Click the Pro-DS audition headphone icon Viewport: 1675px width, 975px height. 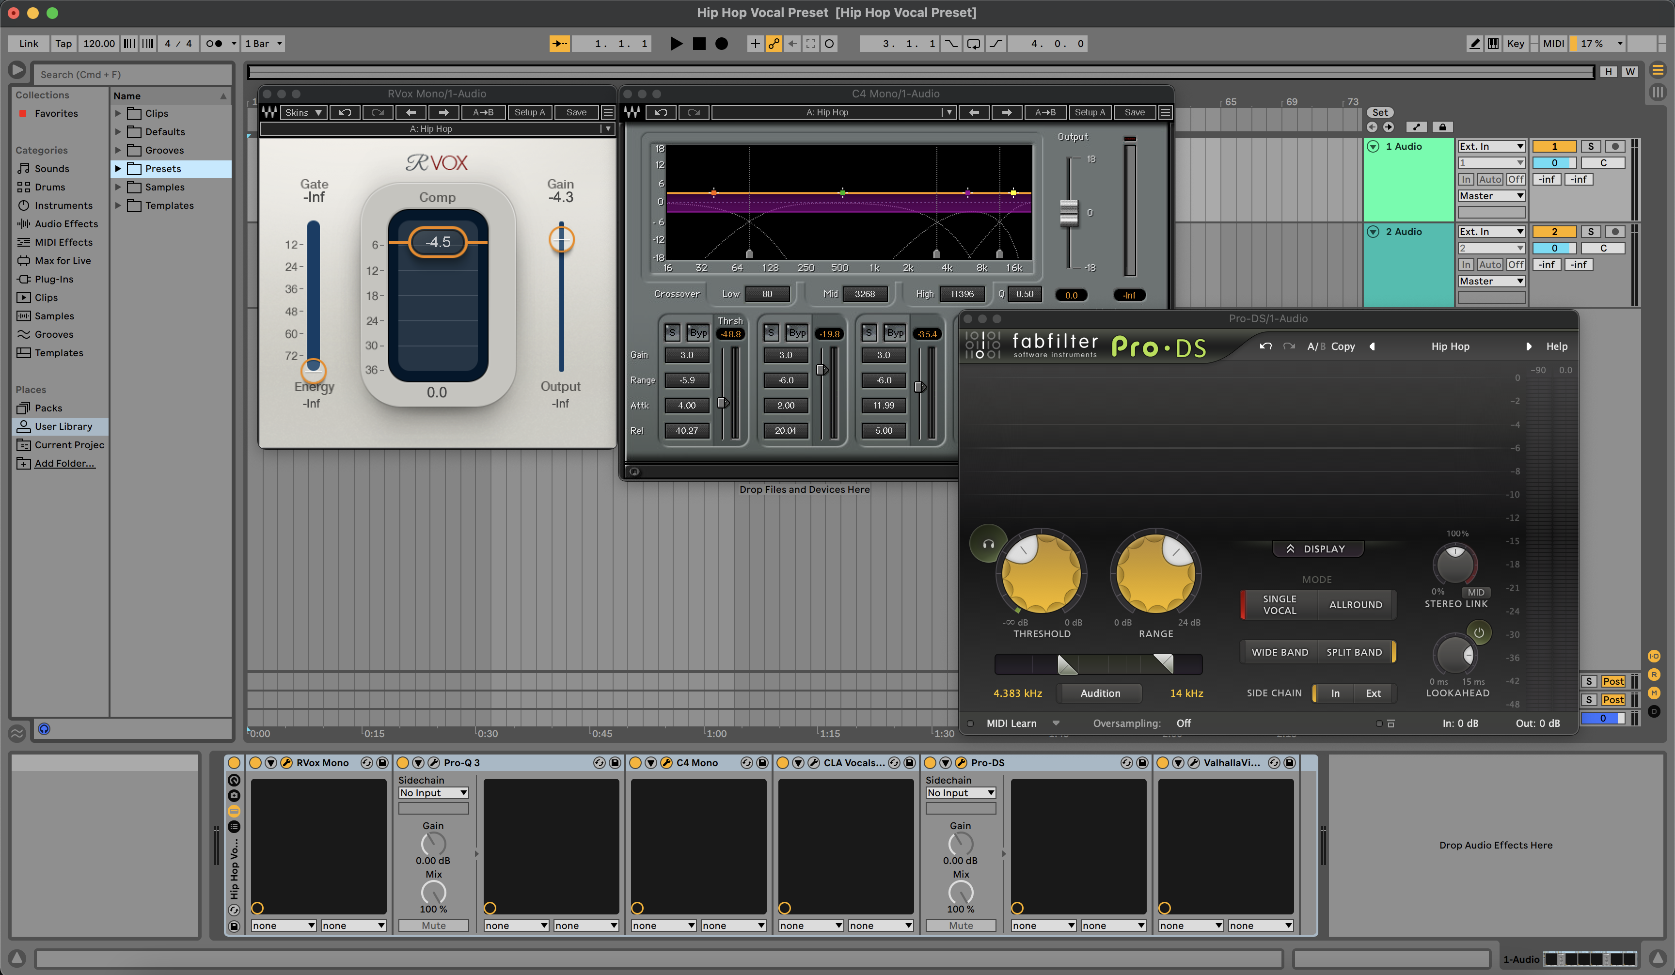tap(988, 544)
